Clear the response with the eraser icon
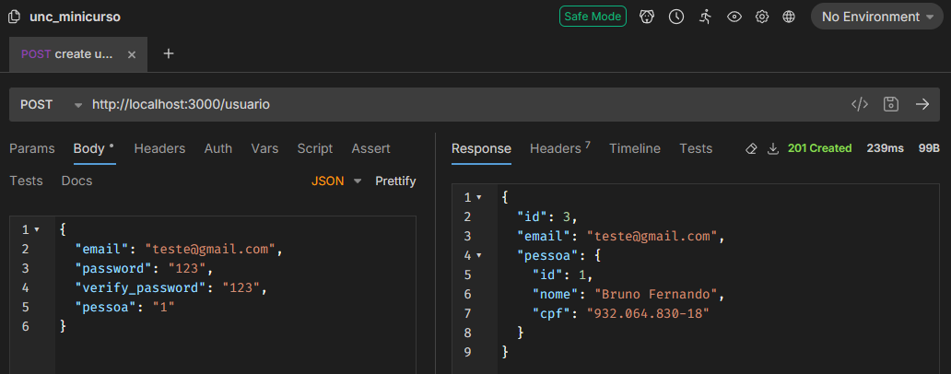 pos(751,149)
